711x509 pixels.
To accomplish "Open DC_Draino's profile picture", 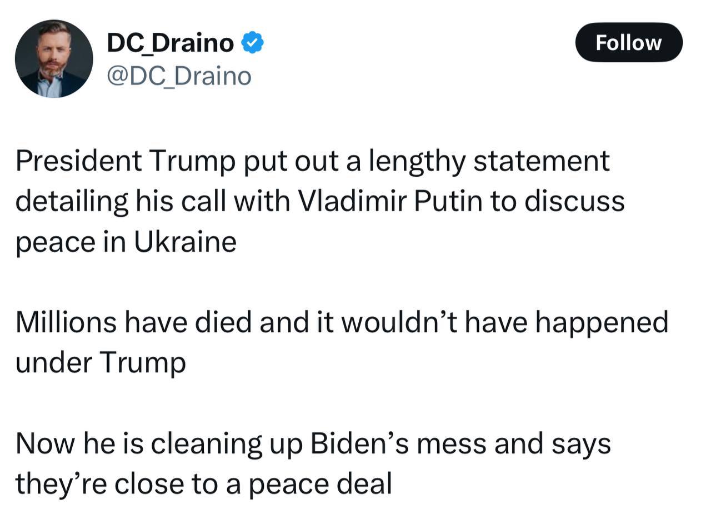I will click(54, 59).
